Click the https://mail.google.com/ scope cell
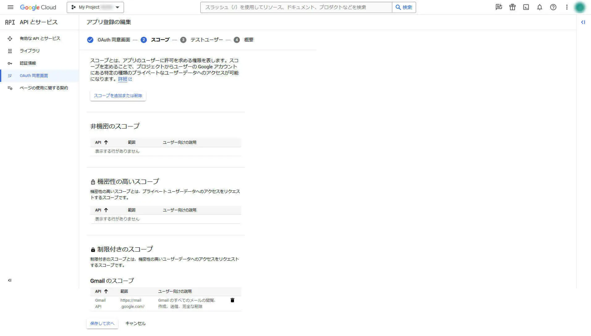The image size is (591, 336). coord(132,303)
